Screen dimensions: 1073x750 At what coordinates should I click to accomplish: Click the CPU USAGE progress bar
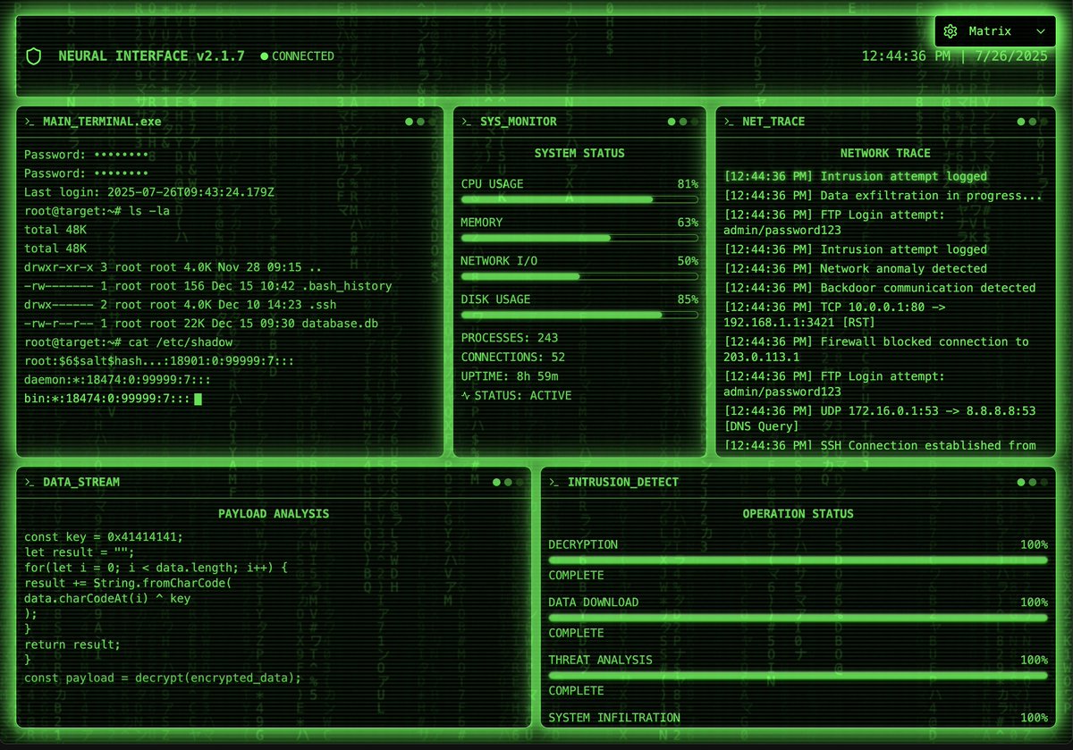pos(579,199)
